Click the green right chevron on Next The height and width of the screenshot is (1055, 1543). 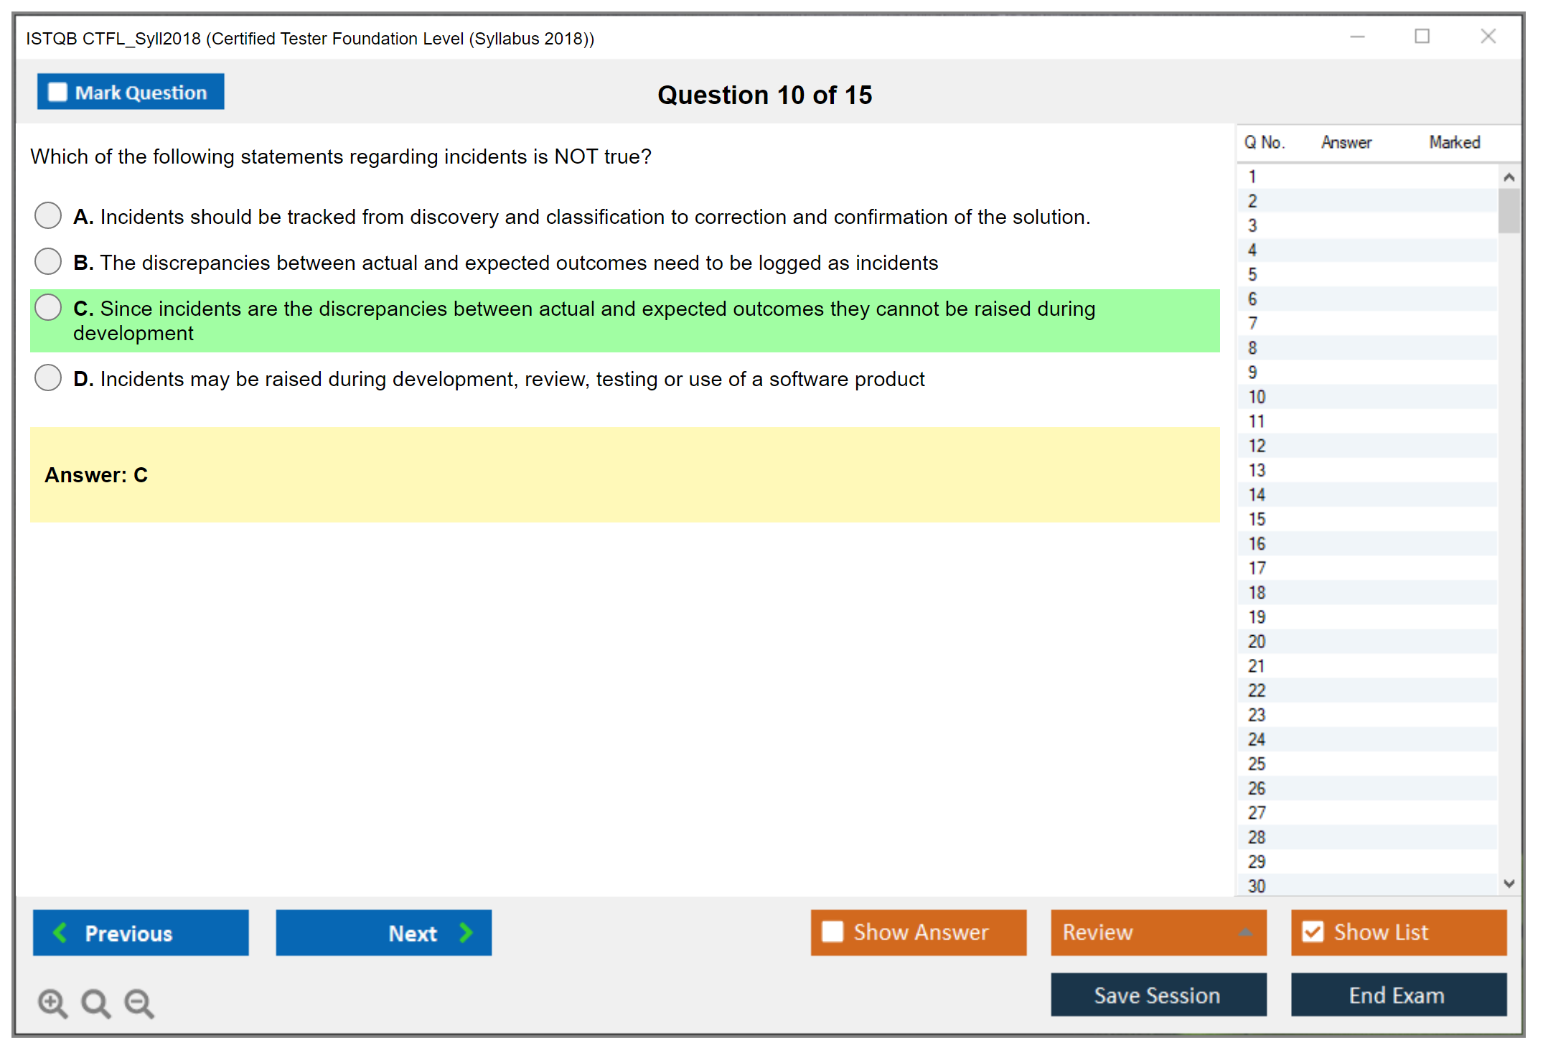click(466, 932)
